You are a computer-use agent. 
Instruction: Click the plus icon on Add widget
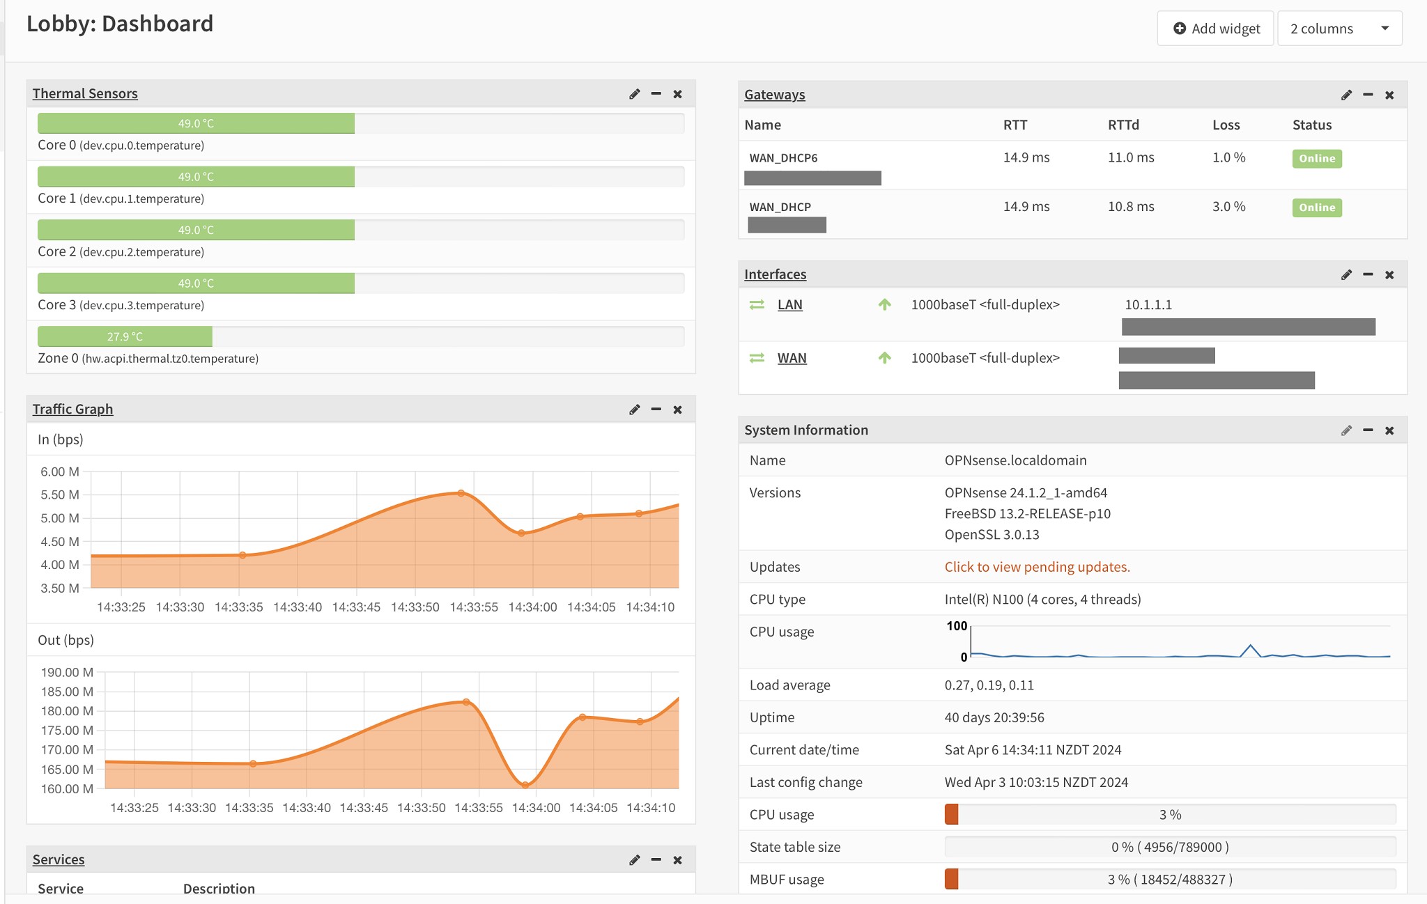(x=1180, y=29)
